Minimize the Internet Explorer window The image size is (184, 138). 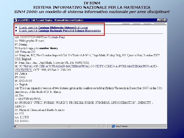tap(158, 20)
